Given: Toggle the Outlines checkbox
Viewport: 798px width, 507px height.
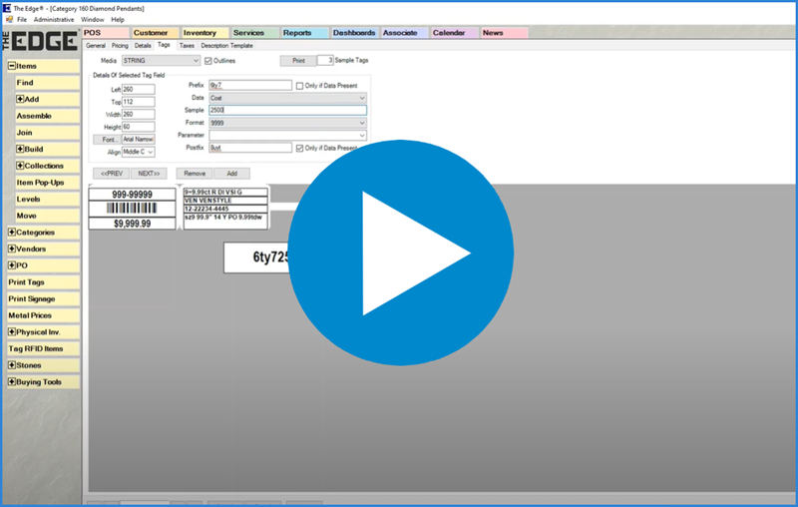Looking at the screenshot, I should pos(208,61).
